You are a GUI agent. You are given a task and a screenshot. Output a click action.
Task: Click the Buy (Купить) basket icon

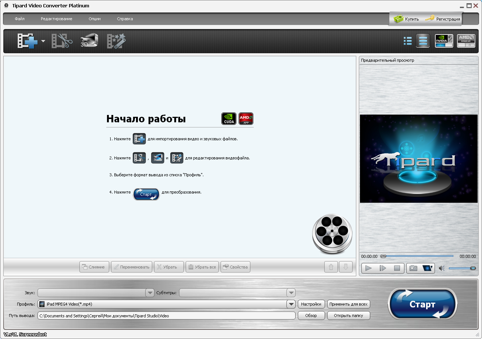(x=399, y=19)
